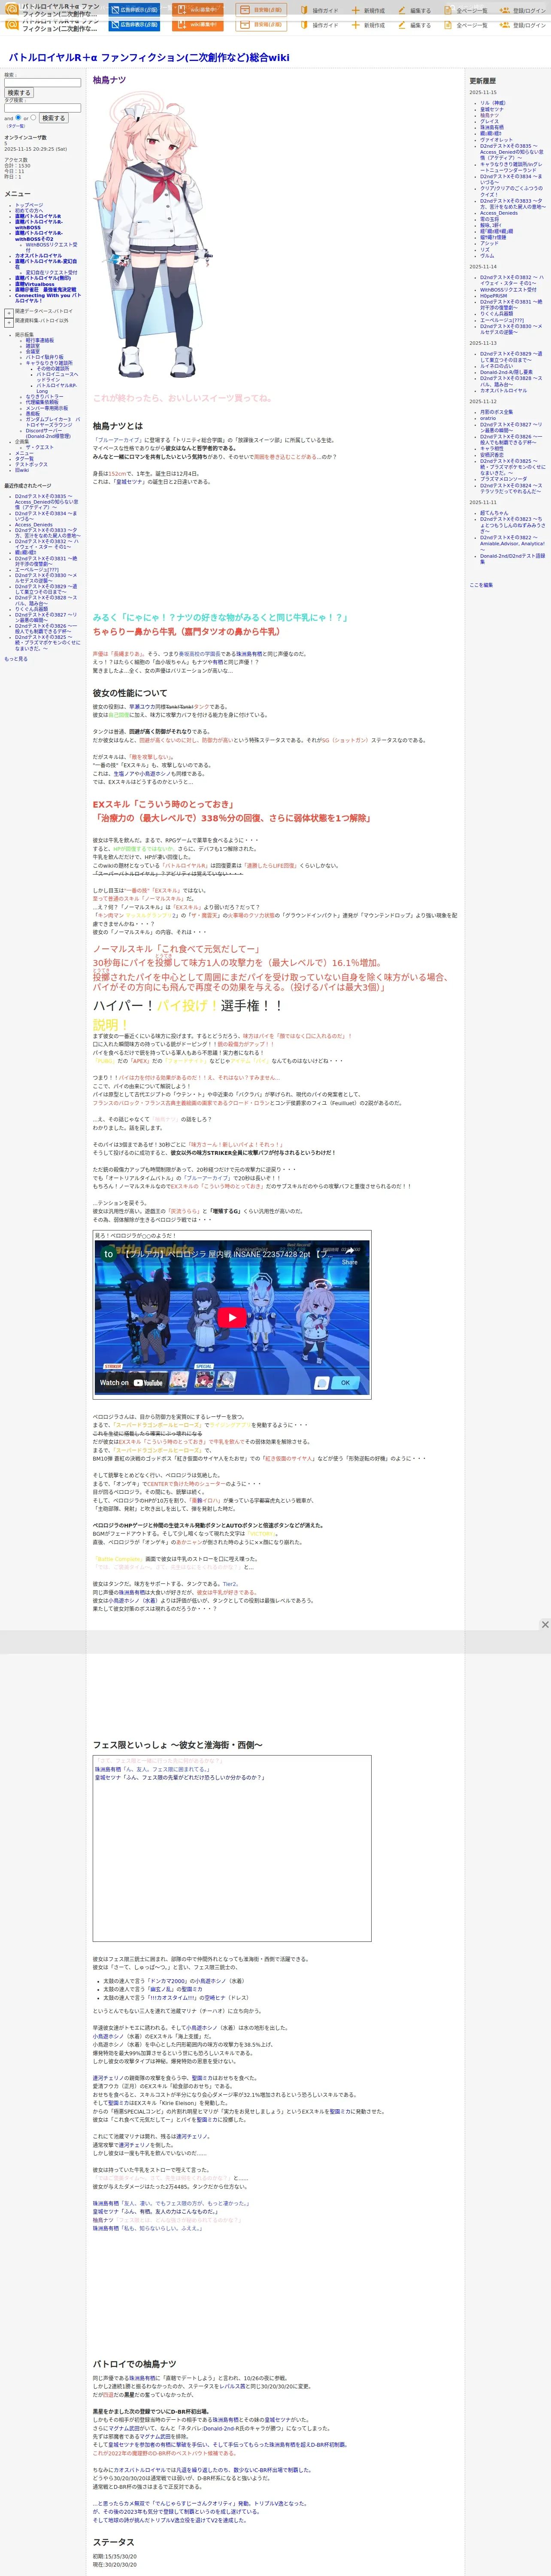
Task: Focus the 検索 keyword input field
Action: 42,83
